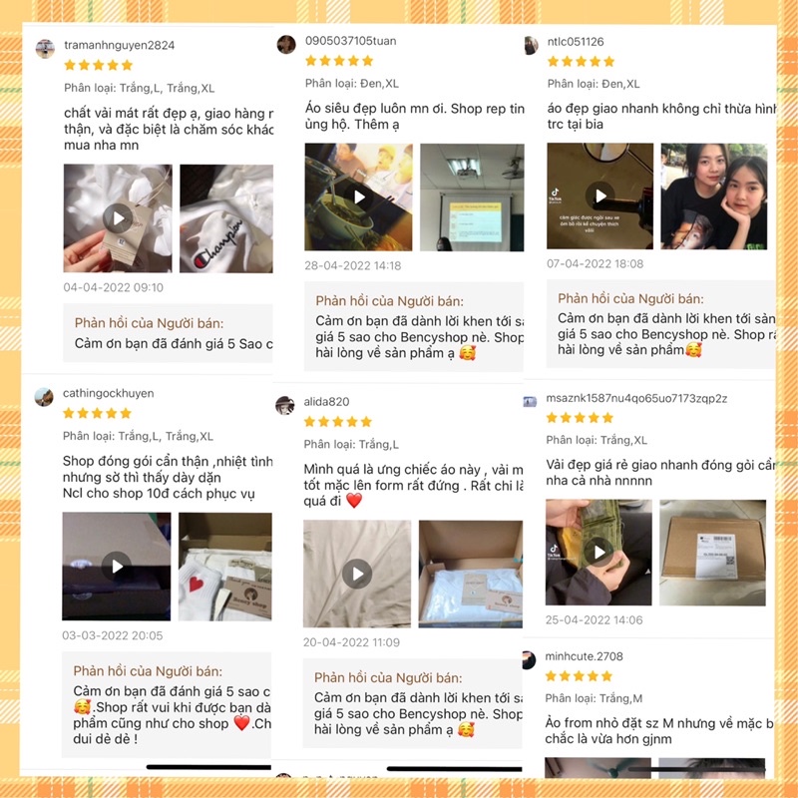Click the five-star rating of alida820

(338, 421)
